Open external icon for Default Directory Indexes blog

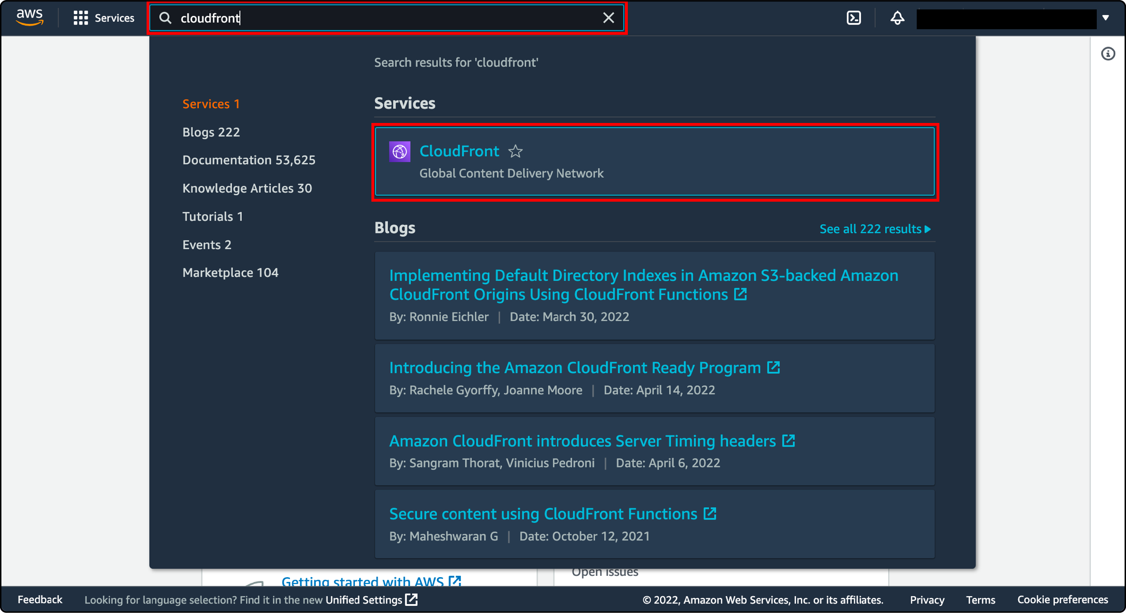tap(740, 294)
